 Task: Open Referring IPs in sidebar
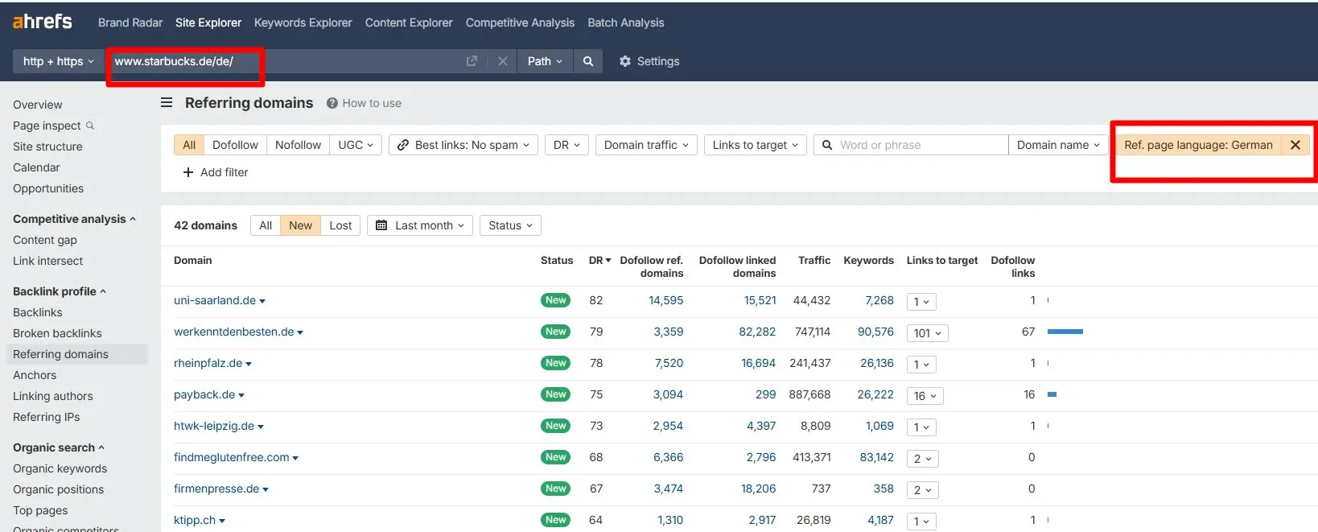[x=46, y=417]
